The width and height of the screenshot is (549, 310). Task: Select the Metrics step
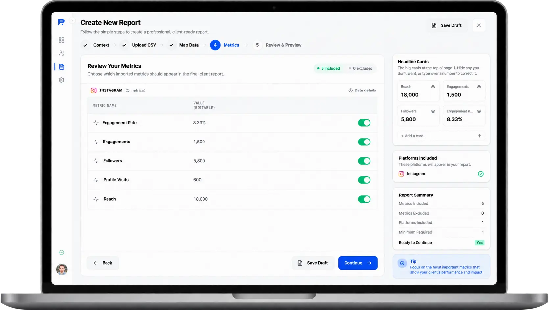coord(225,45)
